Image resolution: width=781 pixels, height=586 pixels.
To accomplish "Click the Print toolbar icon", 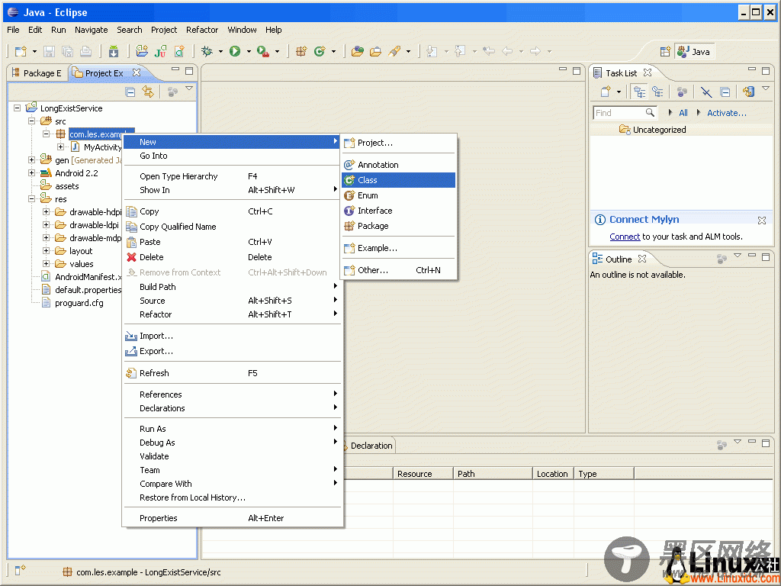I will click(x=86, y=51).
